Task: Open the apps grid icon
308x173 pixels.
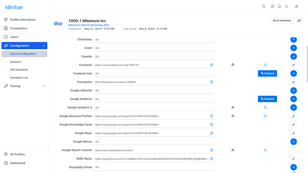Action: click(x=287, y=7)
